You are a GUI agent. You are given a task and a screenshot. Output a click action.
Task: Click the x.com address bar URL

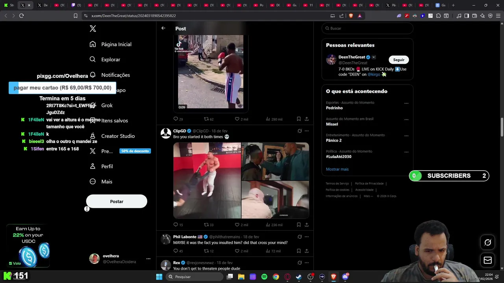(x=133, y=16)
